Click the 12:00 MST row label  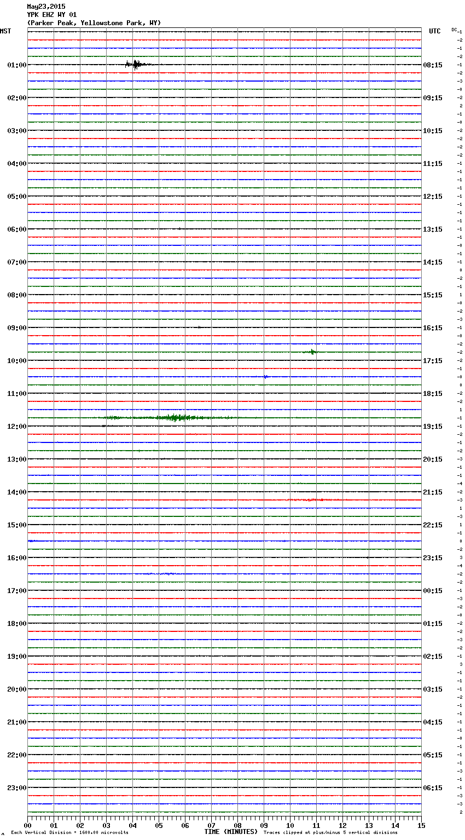[x=17, y=427]
